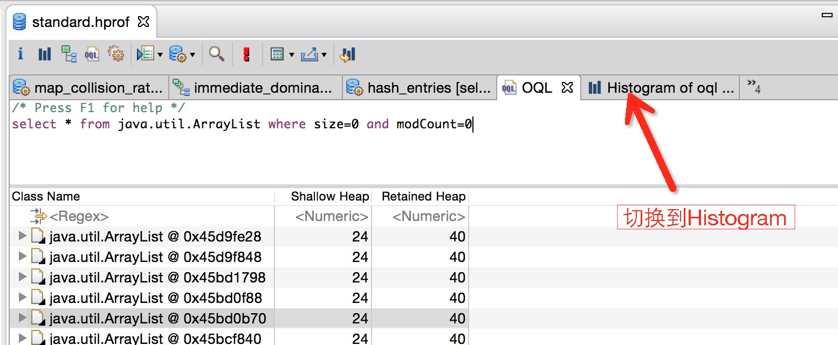
Task: Switch to the hash_entries tab
Action: tap(418, 88)
